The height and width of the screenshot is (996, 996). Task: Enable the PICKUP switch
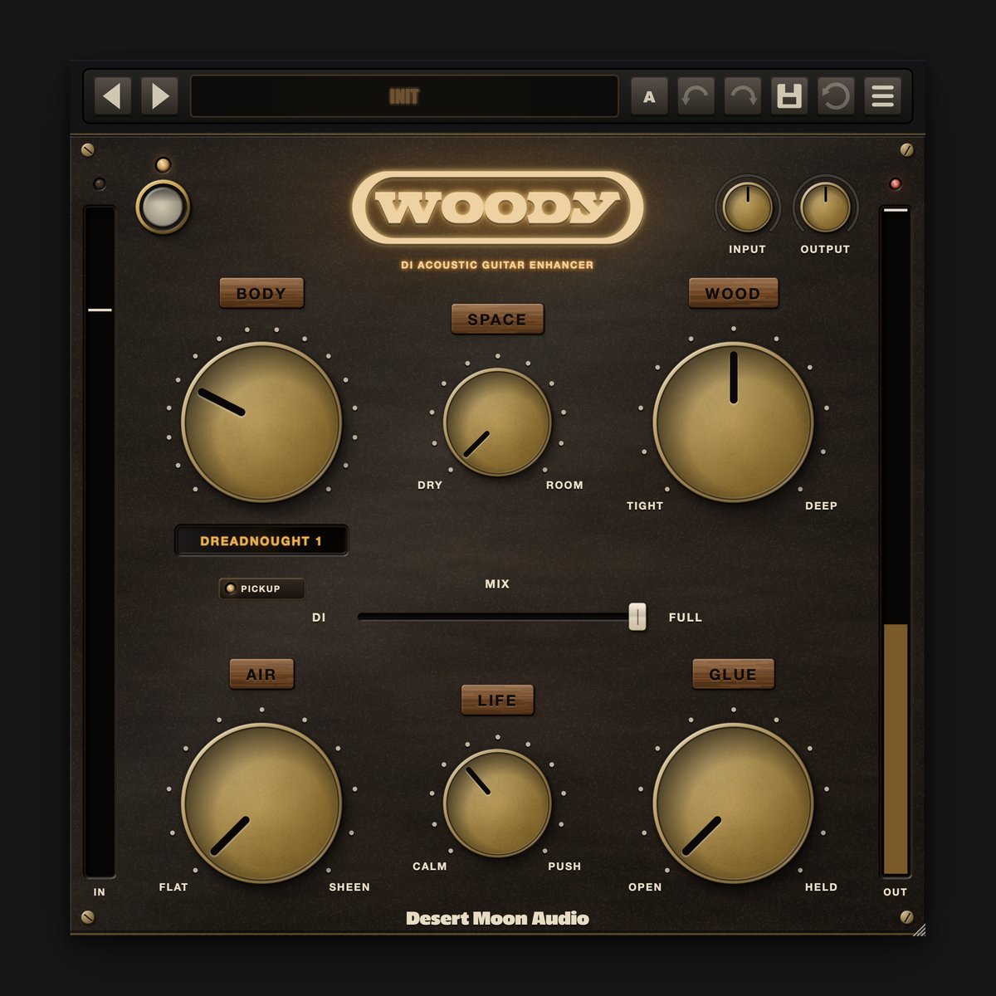click(x=261, y=588)
